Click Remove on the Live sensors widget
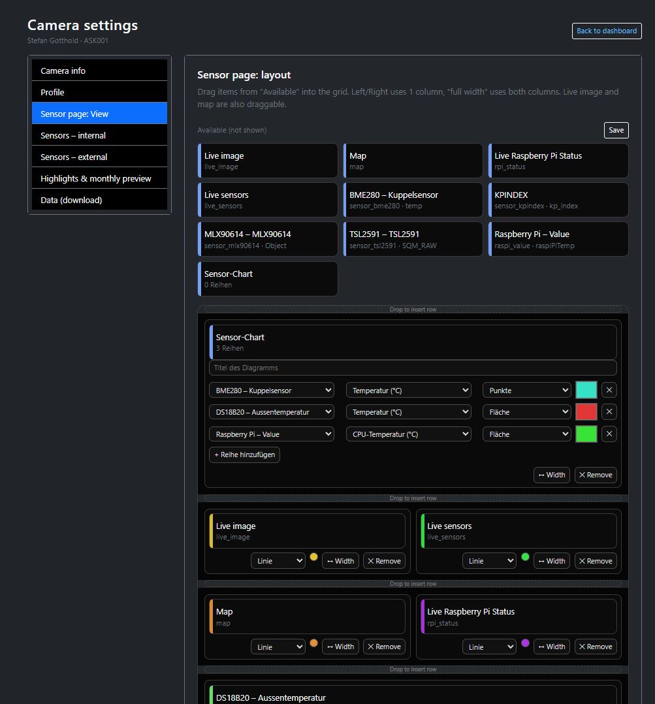 point(595,560)
